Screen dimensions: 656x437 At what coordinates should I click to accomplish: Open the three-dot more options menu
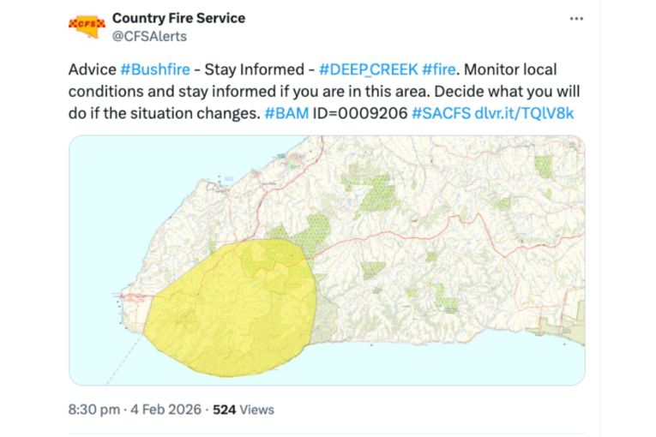point(576,18)
